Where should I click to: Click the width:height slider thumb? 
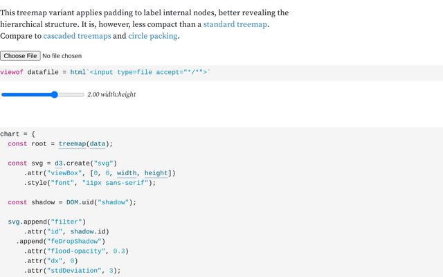pos(55,95)
